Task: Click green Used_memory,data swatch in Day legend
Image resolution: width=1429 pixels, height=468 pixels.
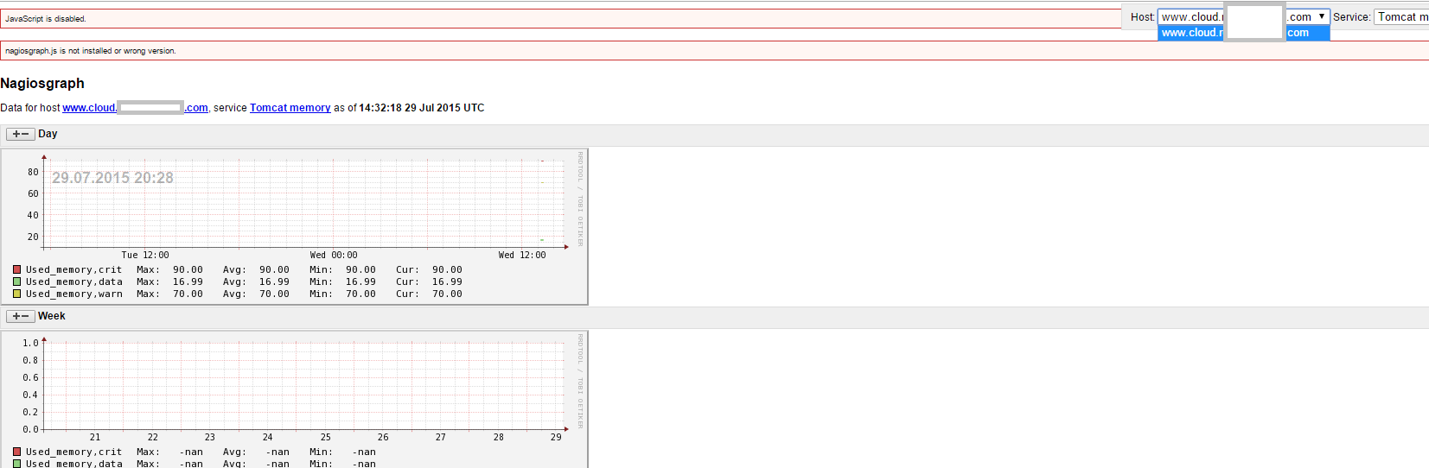Action: click(16, 281)
